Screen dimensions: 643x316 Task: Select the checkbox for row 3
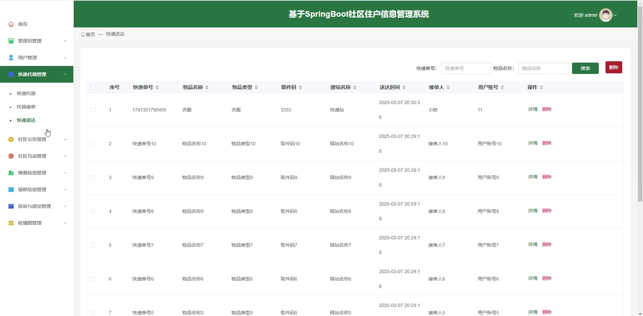point(93,177)
